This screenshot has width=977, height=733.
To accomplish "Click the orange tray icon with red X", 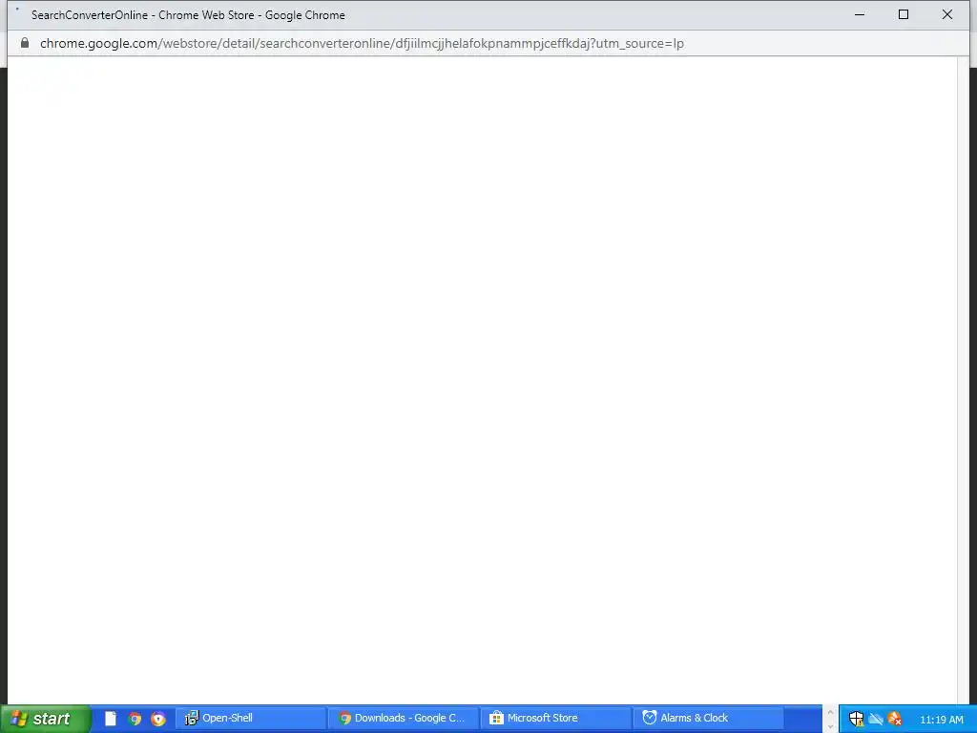I will tap(895, 719).
